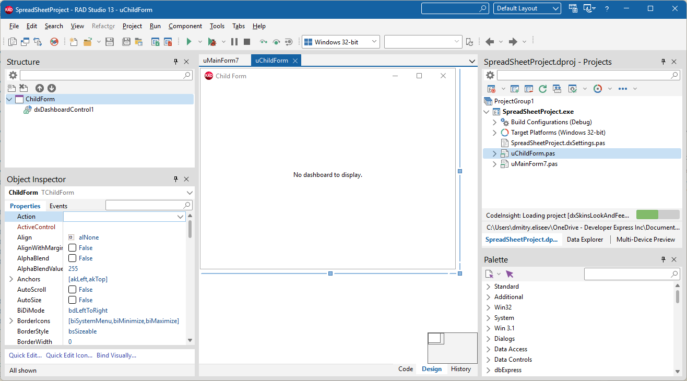The width and height of the screenshot is (687, 381).
Task: Click the Palette search field
Action: tap(632, 274)
